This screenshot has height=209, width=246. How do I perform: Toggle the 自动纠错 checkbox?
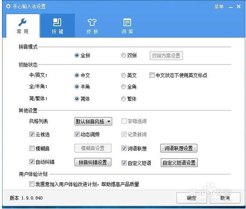[32, 162]
